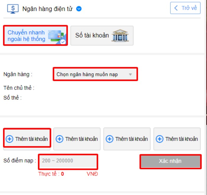This screenshot has height=195, width=207.
Task: Go back with the Trở về button
Action: click(x=185, y=8)
